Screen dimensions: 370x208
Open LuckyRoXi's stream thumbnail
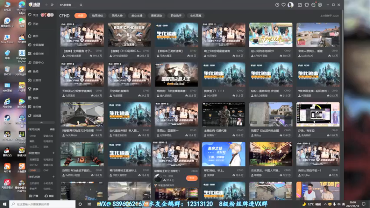(x=318, y=35)
